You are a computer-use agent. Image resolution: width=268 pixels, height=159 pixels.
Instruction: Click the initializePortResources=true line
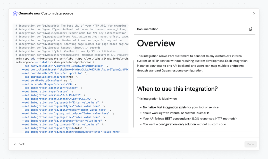49,77
